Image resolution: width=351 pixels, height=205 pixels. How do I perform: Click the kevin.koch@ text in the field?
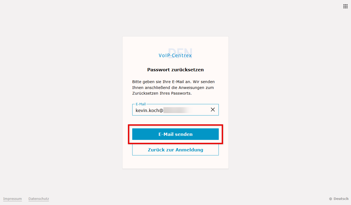(149, 110)
